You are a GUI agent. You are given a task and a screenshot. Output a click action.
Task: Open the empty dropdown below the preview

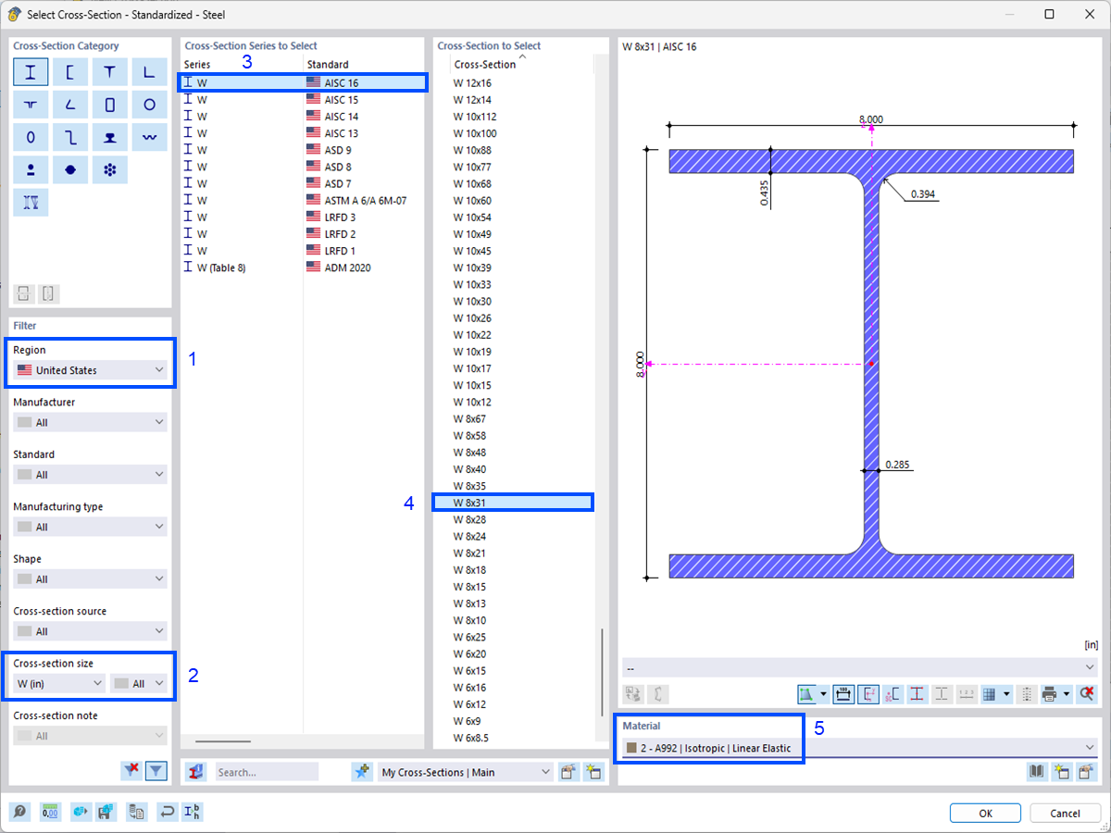coord(858,667)
